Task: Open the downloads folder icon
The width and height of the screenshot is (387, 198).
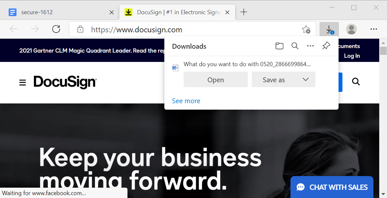Action: (x=279, y=46)
